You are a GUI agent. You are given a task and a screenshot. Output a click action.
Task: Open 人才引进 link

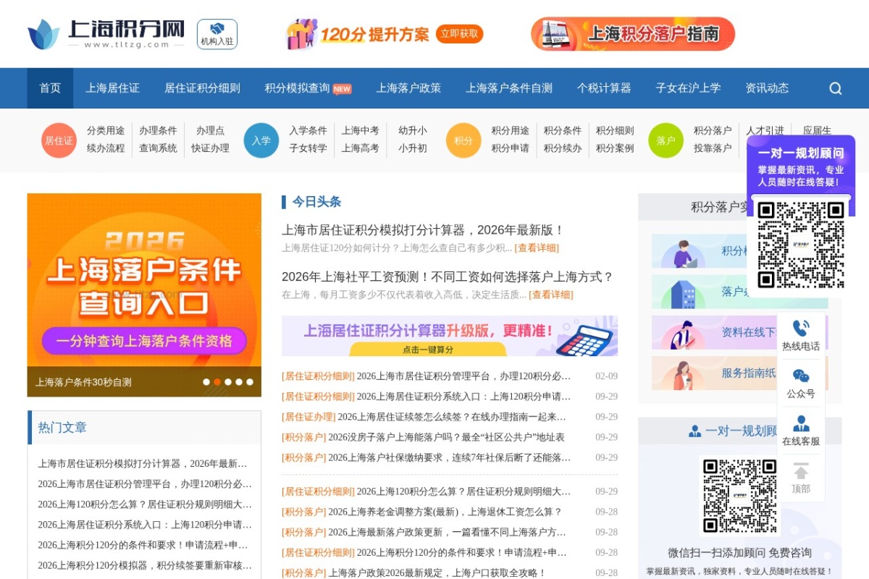coord(765,131)
